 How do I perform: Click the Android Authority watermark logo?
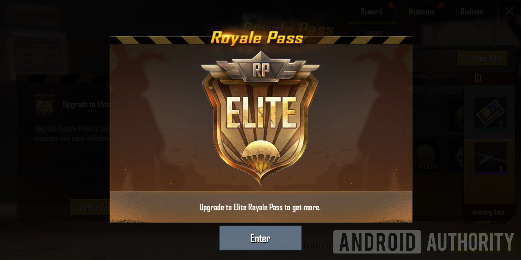tap(423, 242)
